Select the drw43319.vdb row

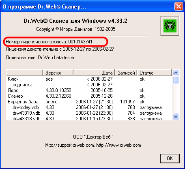click(x=89, y=113)
